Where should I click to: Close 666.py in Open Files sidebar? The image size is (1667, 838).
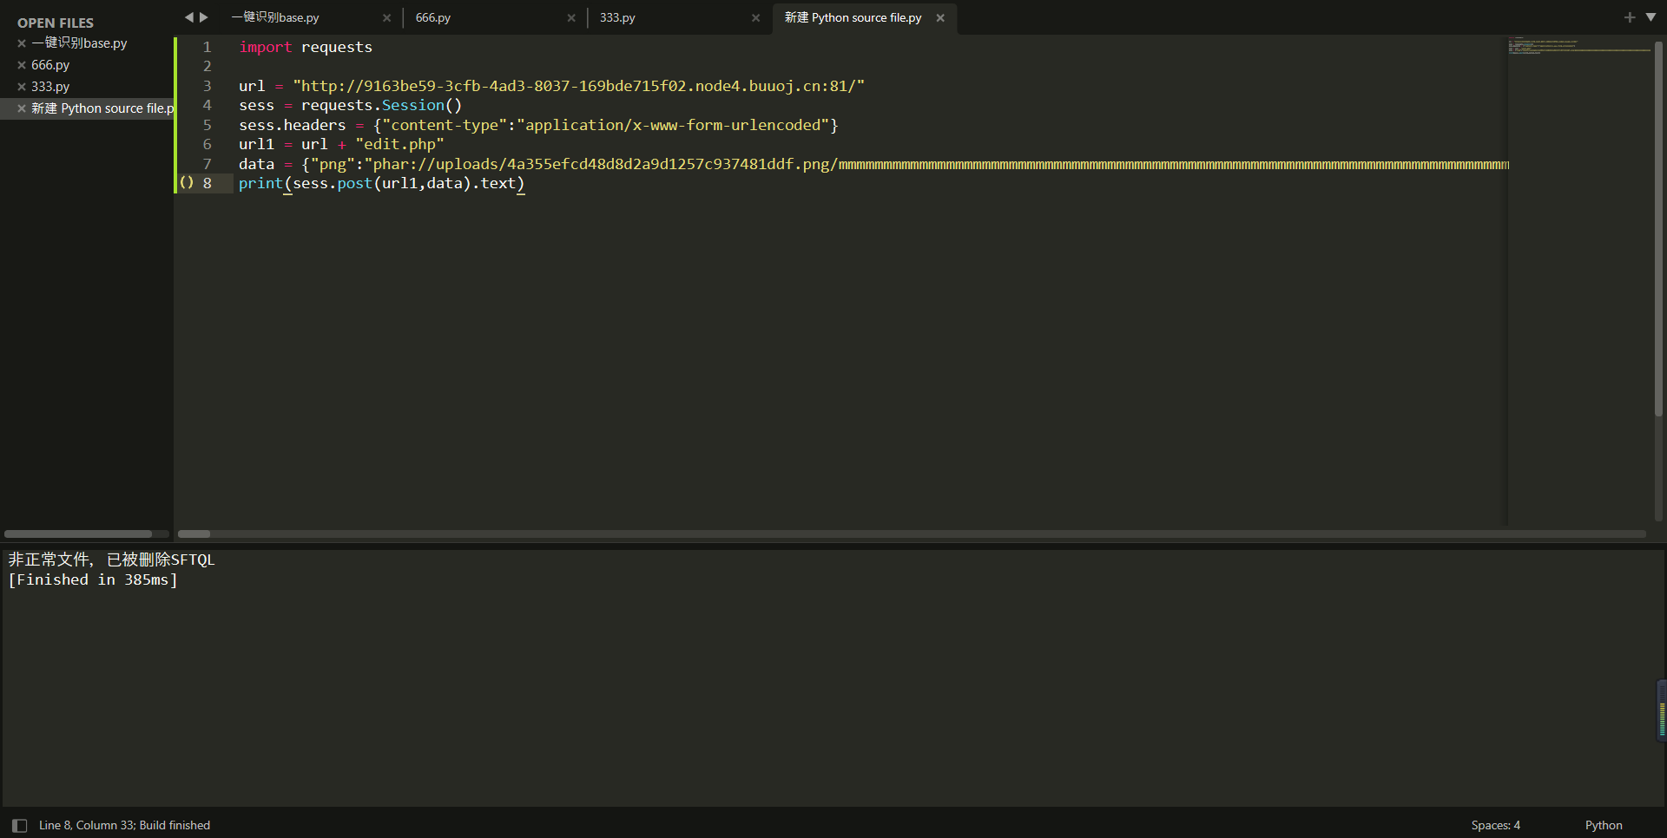click(x=22, y=65)
